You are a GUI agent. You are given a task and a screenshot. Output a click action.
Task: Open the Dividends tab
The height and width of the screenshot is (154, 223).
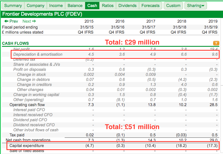127,6
